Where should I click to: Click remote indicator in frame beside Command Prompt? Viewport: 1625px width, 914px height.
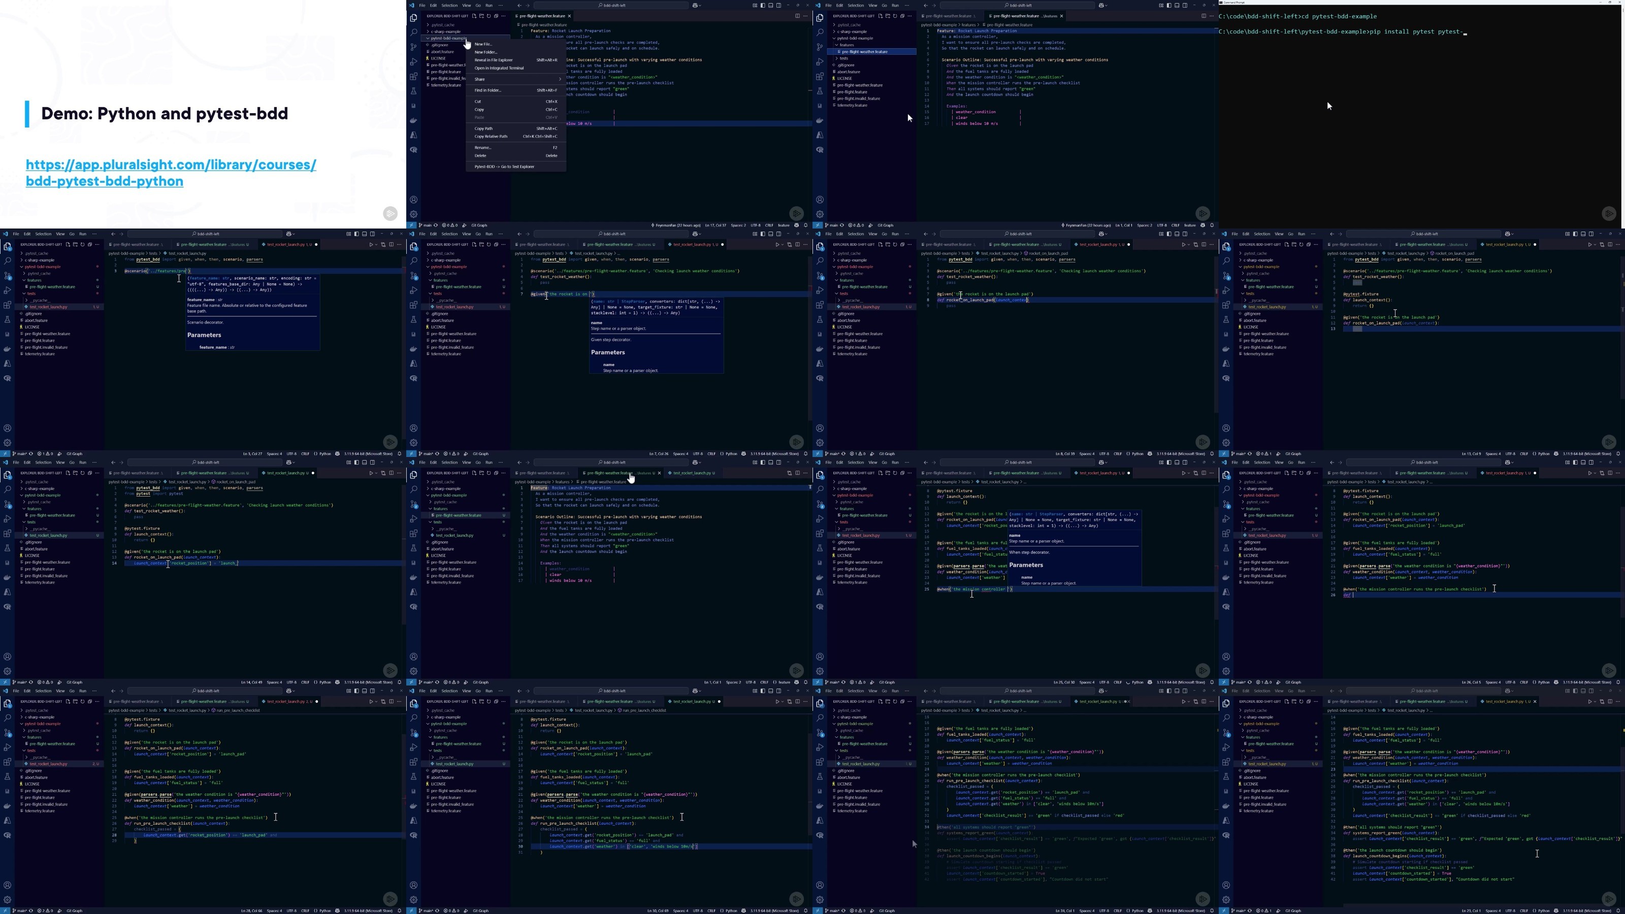(818, 225)
